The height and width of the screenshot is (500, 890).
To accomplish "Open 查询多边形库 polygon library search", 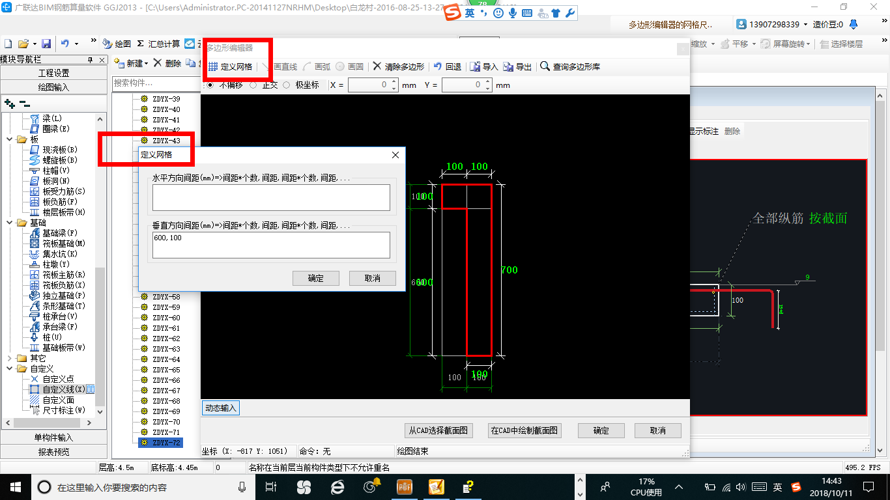I will [x=571, y=67].
